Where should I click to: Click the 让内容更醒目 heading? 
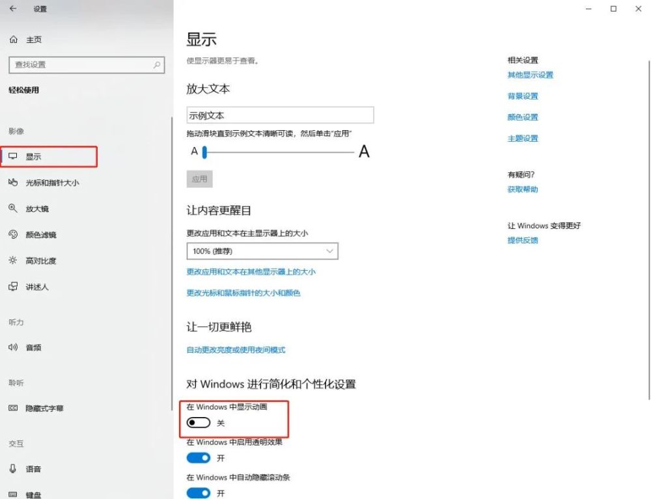(219, 210)
